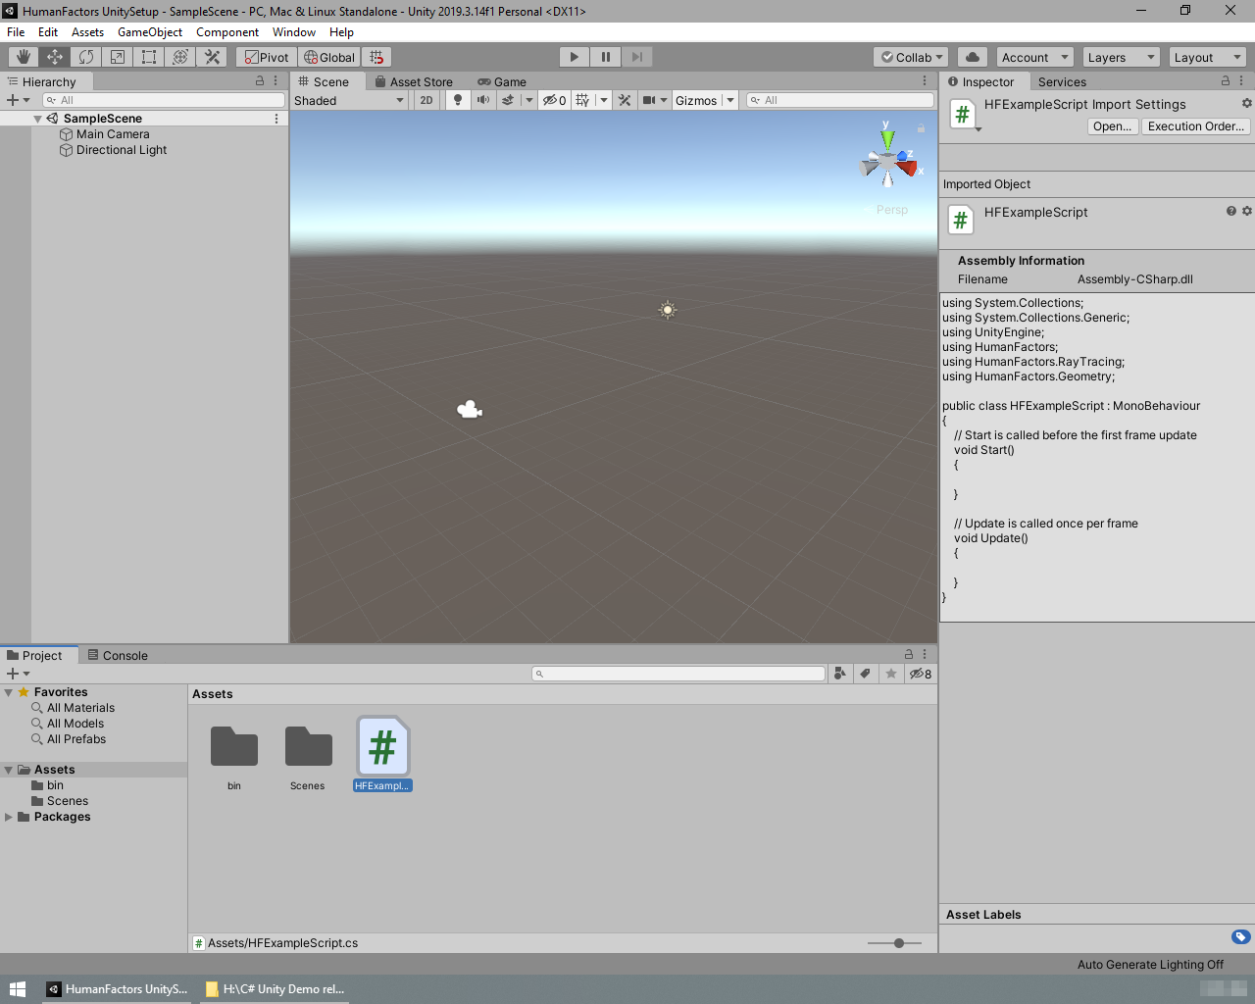Viewport: 1255px width, 1004px height.
Task: Step one frame forward
Action: [636, 57]
